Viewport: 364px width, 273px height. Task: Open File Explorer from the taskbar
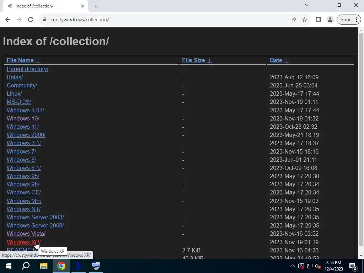pos(43,266)
